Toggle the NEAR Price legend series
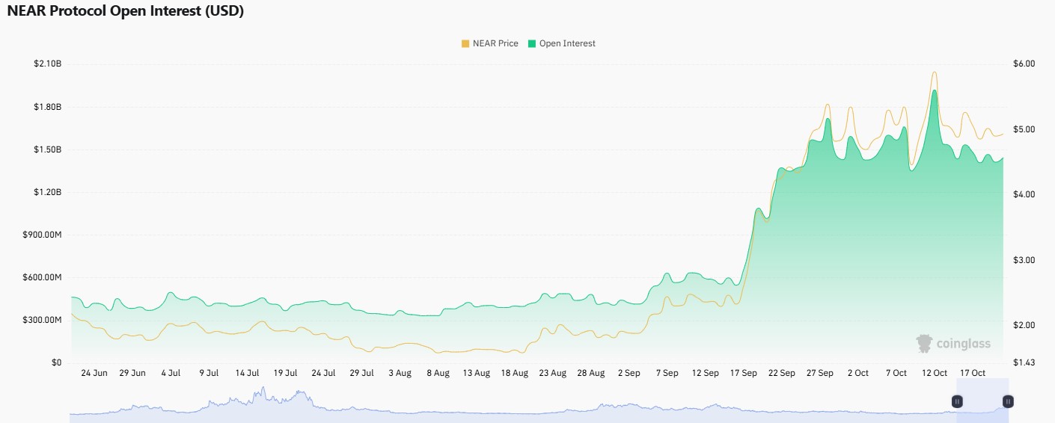This screenshot has width=1055, height=423. tap(489, 43)
